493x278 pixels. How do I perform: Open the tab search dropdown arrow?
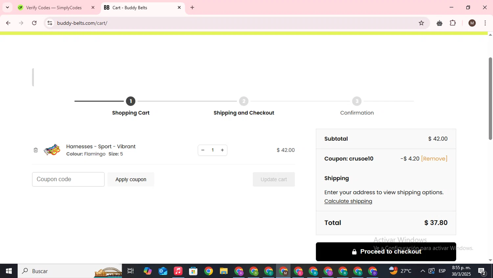click(x=7, y=8)
